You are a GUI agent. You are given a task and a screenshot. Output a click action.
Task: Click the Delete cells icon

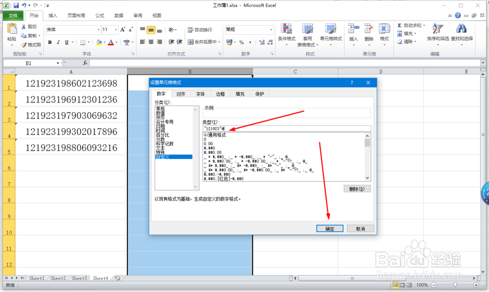point(369,29)
